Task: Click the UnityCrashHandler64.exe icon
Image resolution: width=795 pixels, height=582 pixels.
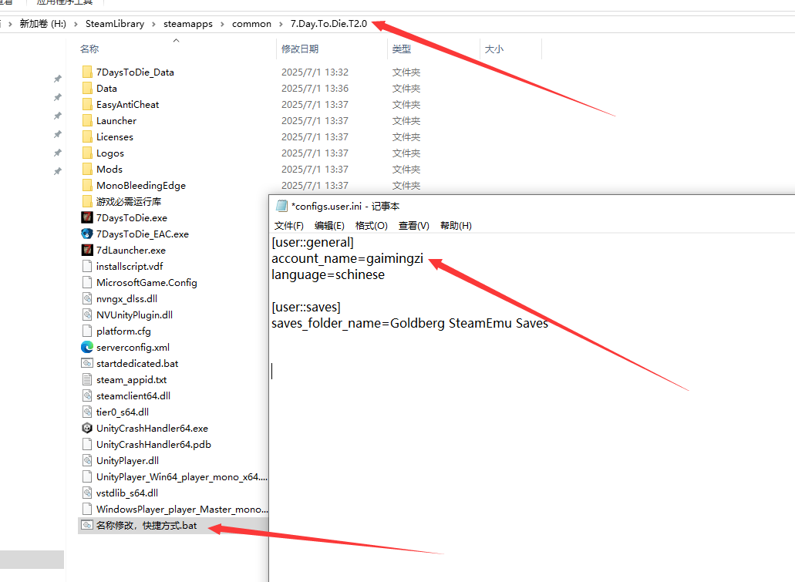Action: pyautogui.click(x=87, y=429)
